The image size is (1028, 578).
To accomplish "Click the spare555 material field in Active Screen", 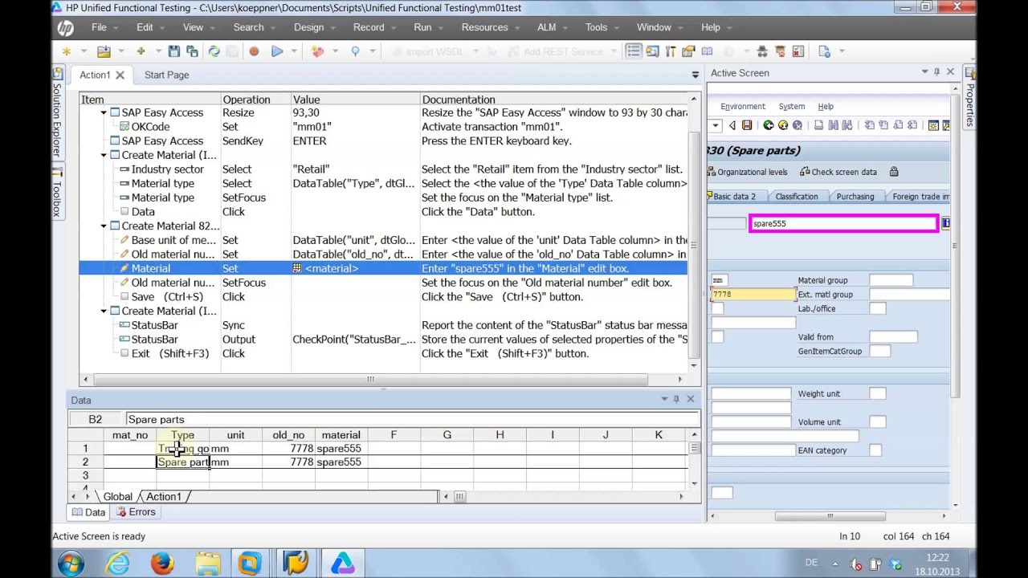I will (x=843, y=224).
